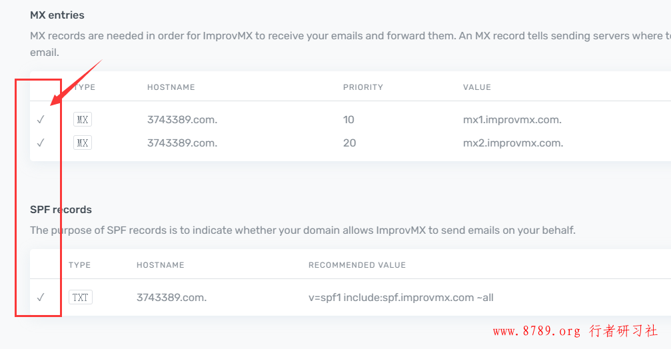This screenshot has width=671, height=349.
Task: Click the checkmark beside mx2.improvmx.com record
Action: [x=41, y=143]
